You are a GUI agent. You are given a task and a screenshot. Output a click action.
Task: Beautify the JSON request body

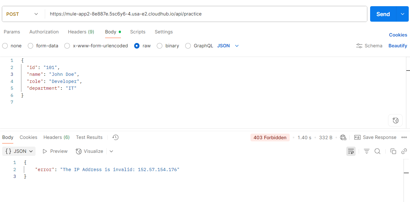point(398,45)
